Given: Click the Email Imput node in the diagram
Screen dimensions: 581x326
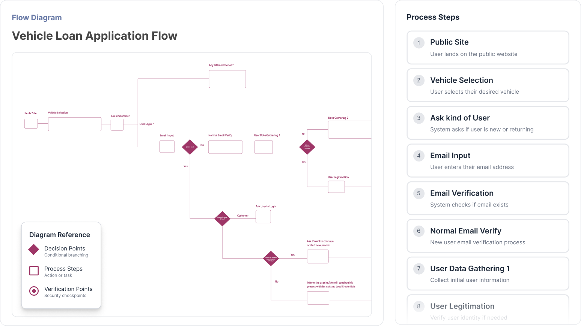Looking at the screenshot, I should (167, 147).
